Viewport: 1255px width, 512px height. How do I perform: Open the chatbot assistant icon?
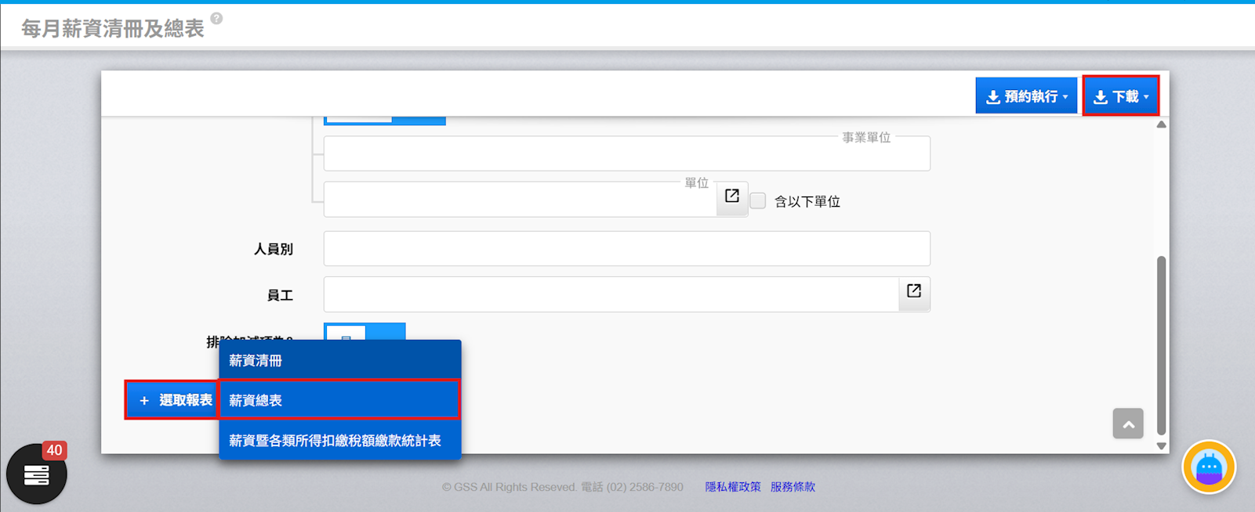[x=1208, y=467]
